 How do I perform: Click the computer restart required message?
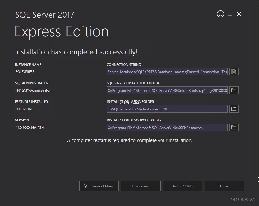click(x=130, y=140)
